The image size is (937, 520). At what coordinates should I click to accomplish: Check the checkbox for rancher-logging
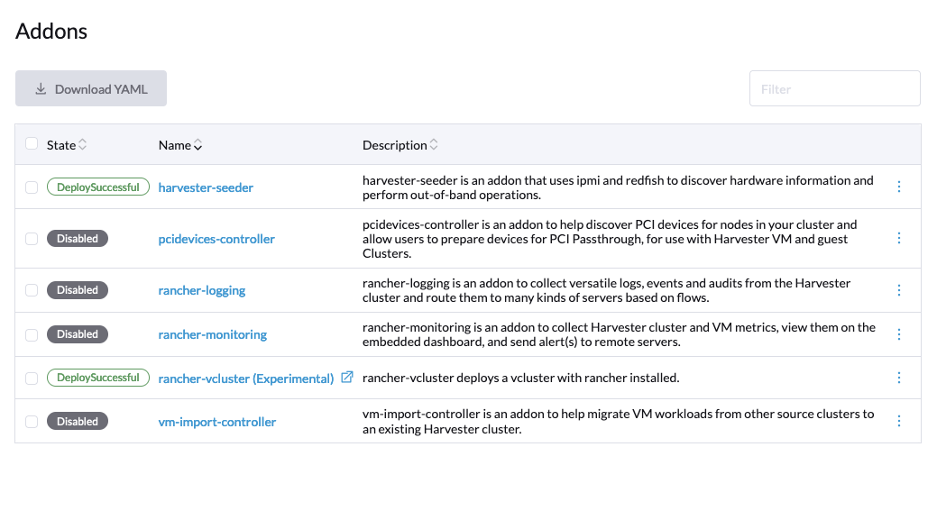coord(32,289)
